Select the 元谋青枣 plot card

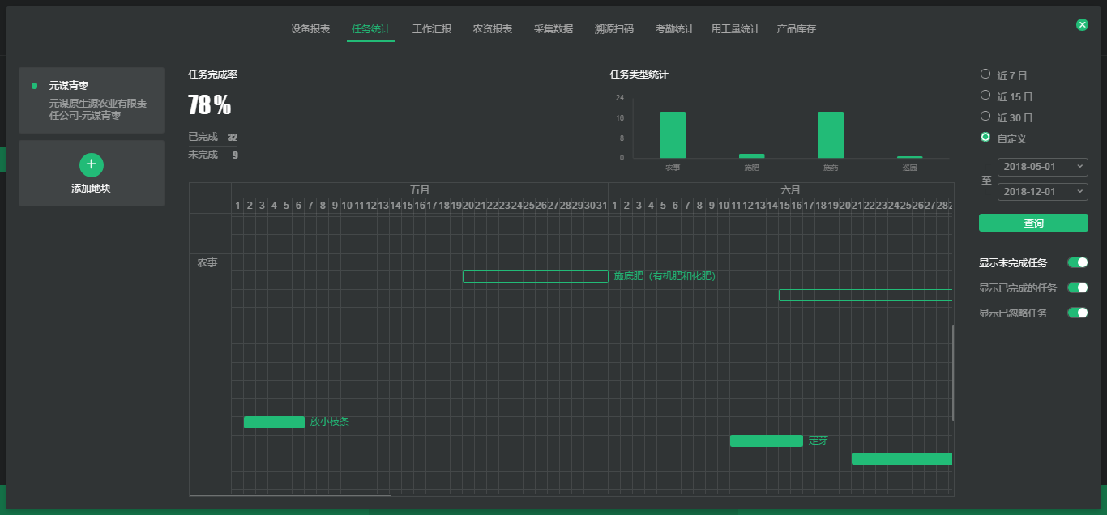92,100
